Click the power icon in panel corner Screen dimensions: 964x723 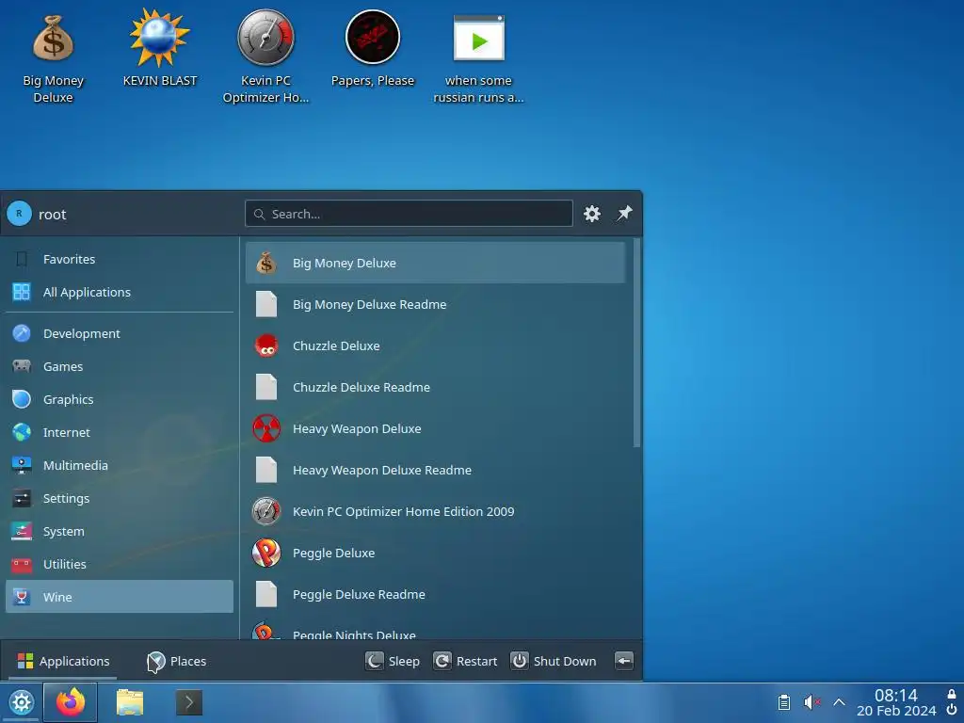(x=951, y=710)
